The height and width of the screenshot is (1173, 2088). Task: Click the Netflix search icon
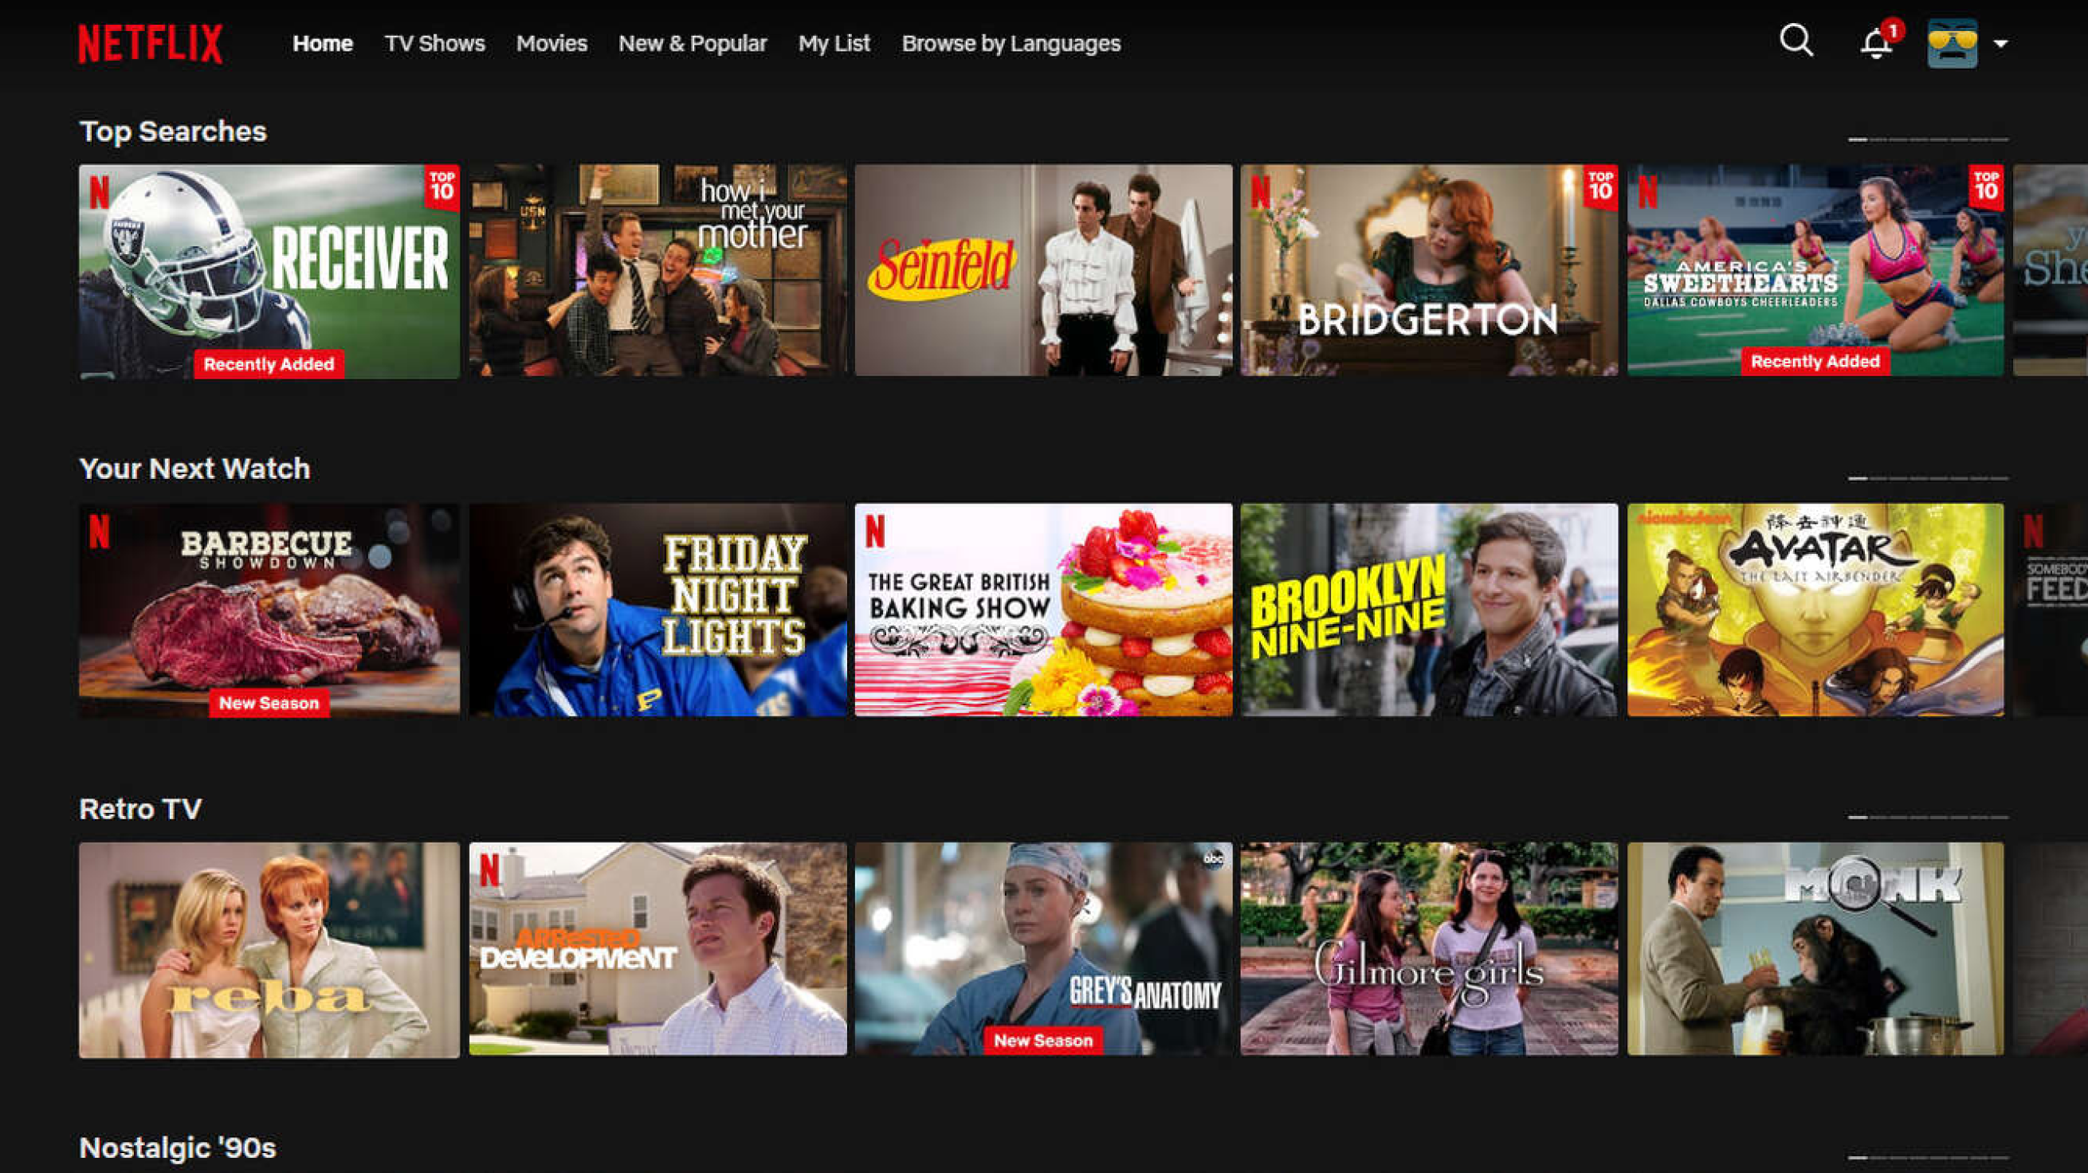click(x=1803, y=41)
